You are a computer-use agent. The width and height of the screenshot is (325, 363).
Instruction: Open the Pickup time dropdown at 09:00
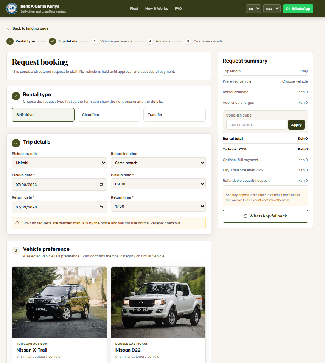tap(159, 184)
